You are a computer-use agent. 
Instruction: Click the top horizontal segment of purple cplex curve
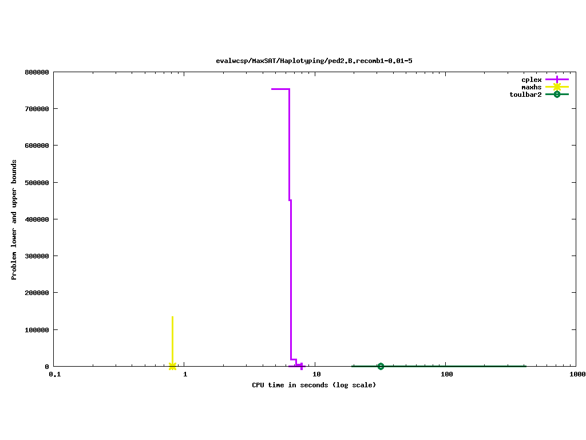280,89
